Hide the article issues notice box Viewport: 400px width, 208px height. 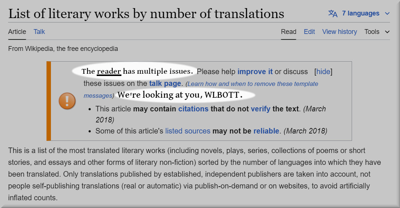(x=323, y=72)
